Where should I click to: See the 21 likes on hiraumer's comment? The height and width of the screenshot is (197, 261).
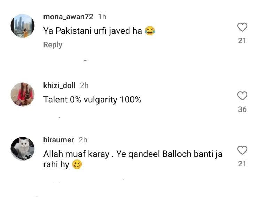pyautogui.click(x=242, y=164)
